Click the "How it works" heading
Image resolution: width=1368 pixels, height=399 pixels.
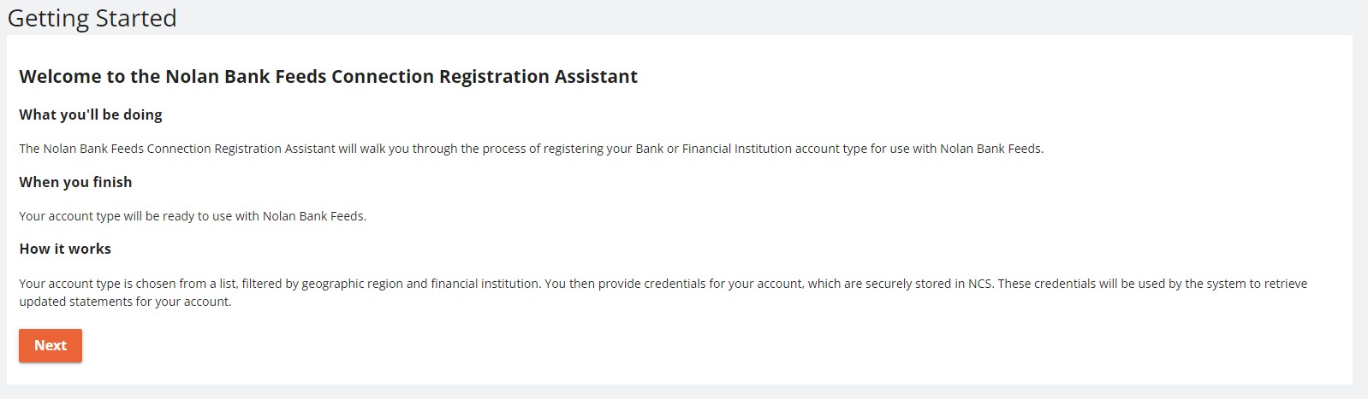pyautogui.click(x=65, y=249)
